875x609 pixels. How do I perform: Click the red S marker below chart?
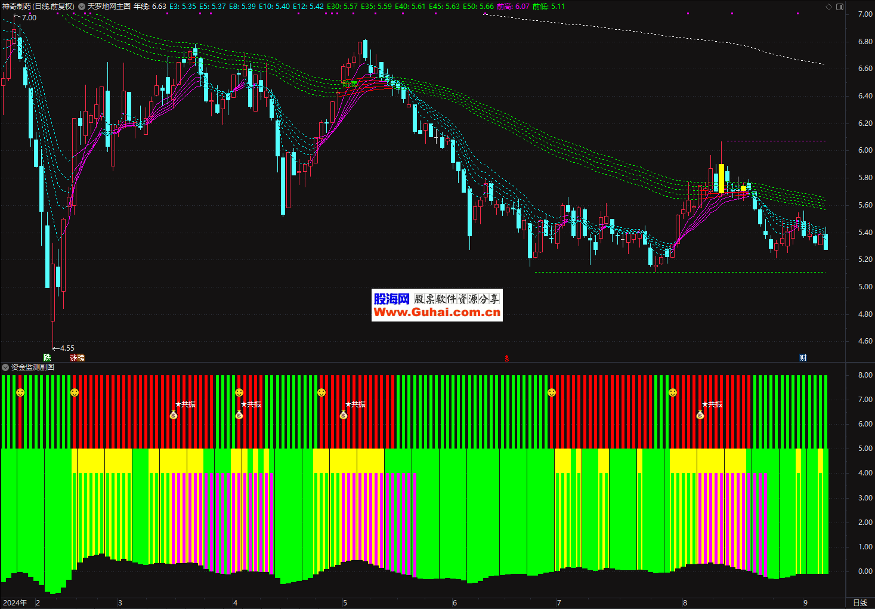coord(507,358)
